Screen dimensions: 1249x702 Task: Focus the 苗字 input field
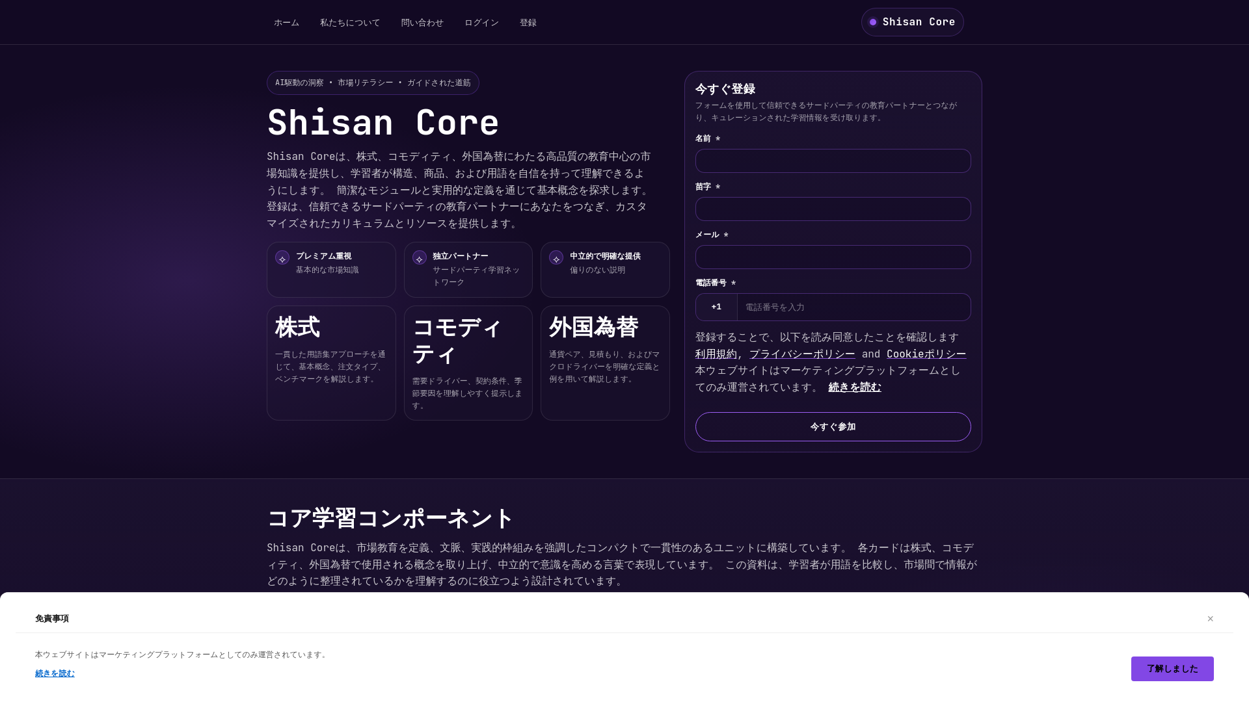833,209
